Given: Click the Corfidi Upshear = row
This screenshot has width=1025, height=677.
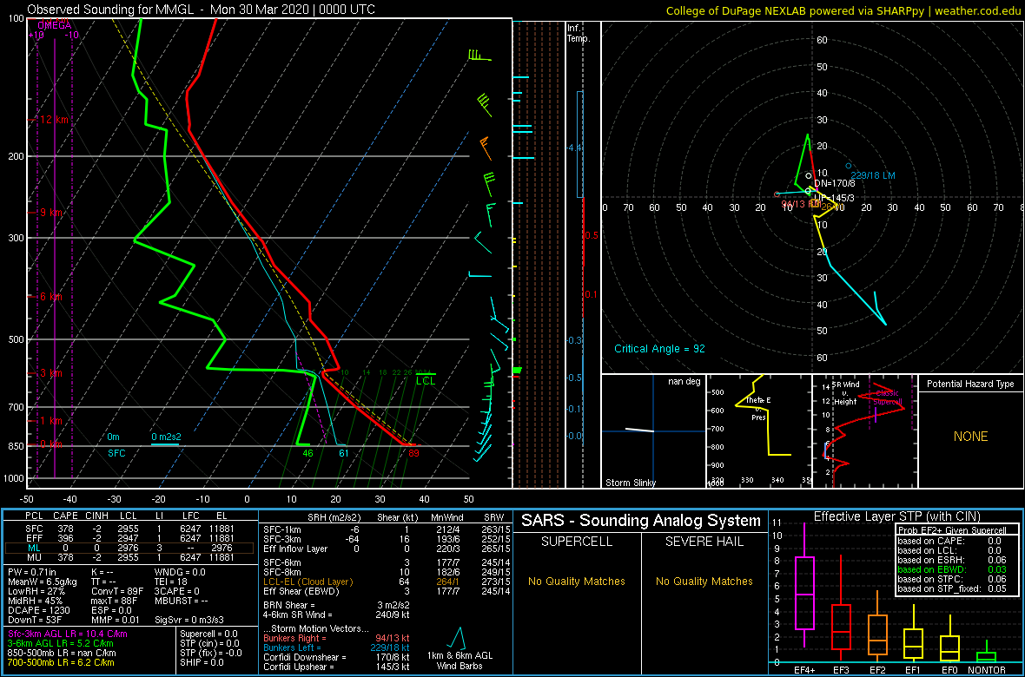Looking at the screenshot, I should (x=339, y=667).
